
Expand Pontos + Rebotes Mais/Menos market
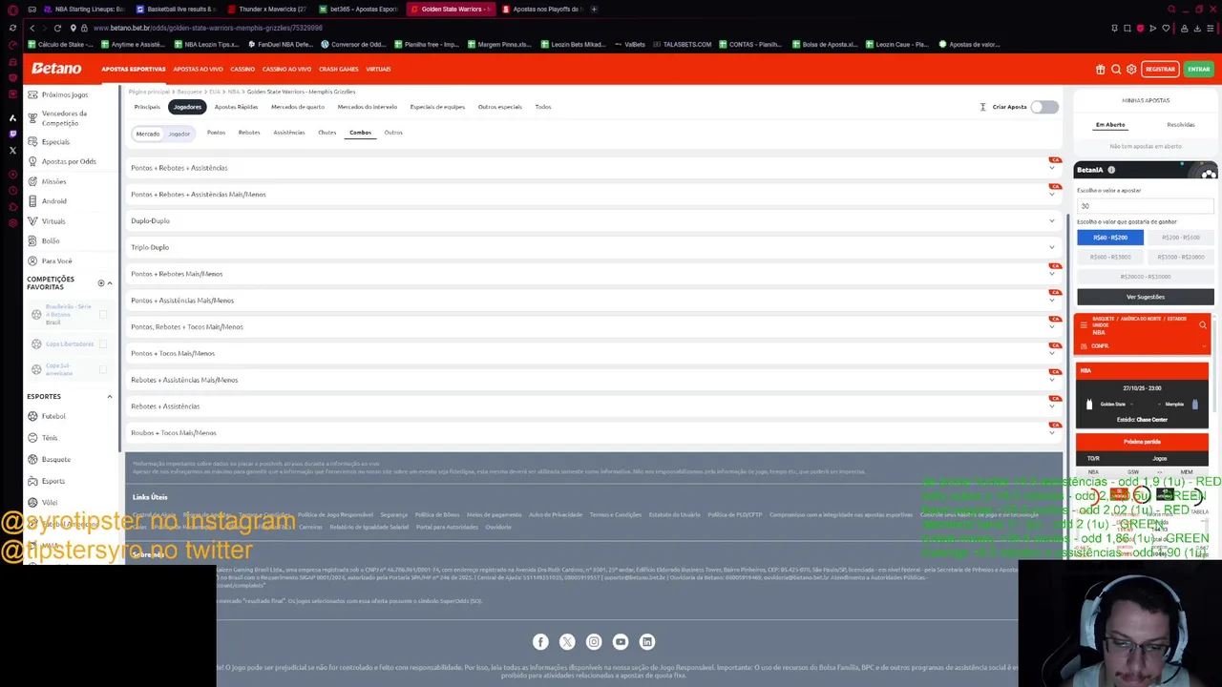point(596,274)
